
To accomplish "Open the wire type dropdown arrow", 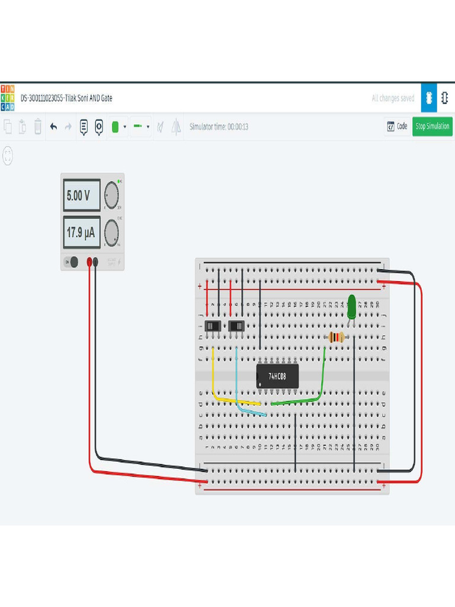I will pyautogui.click(x=148, y=127).
